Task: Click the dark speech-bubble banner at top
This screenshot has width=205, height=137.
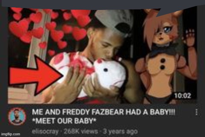Action: coord(102,4)
